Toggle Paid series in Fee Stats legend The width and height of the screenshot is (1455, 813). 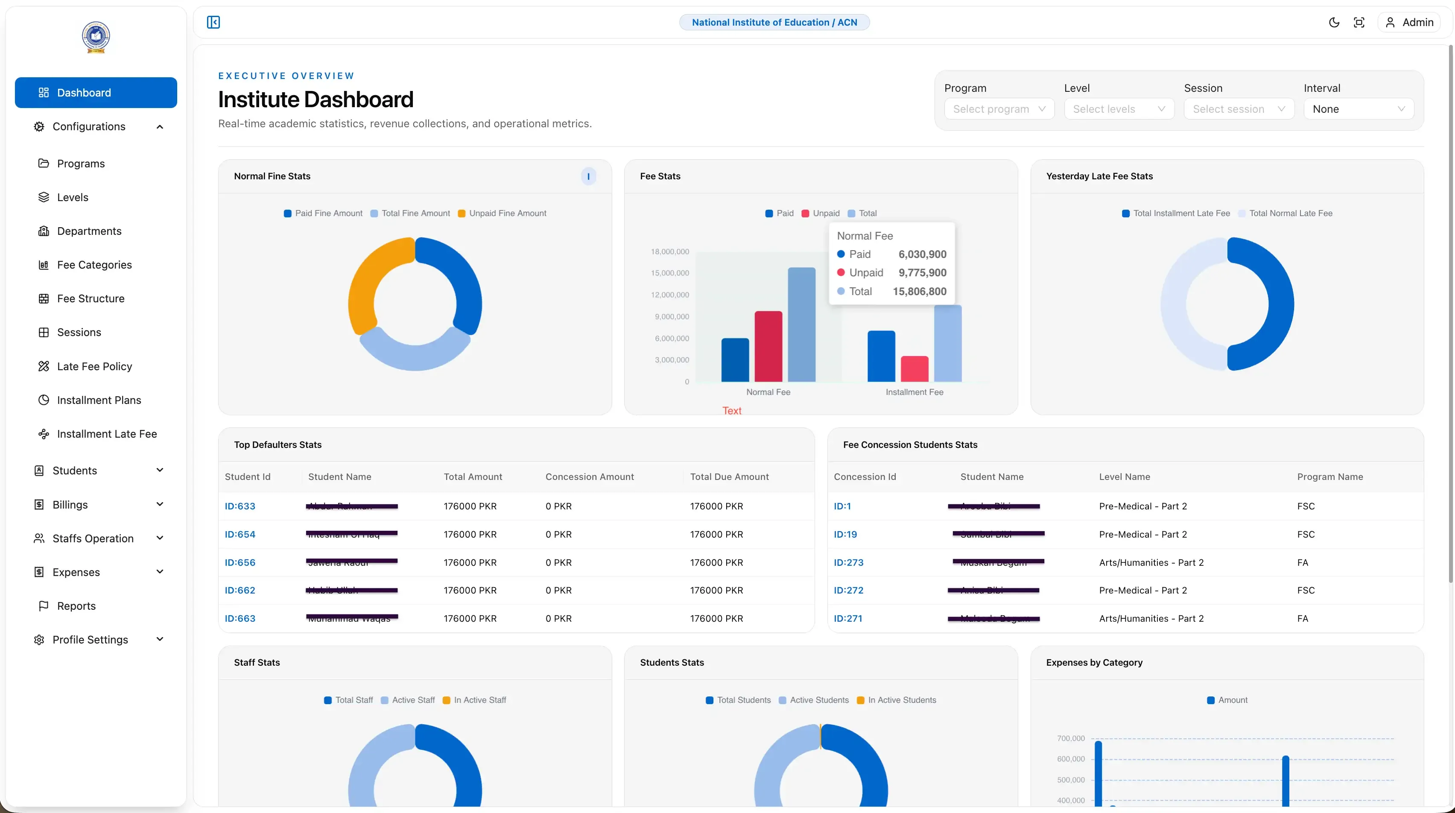780,213
